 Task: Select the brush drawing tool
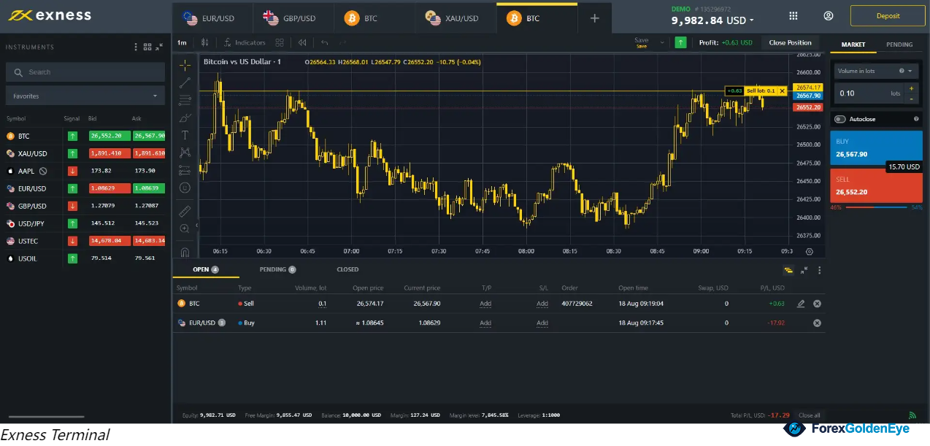tap(185, 118)
